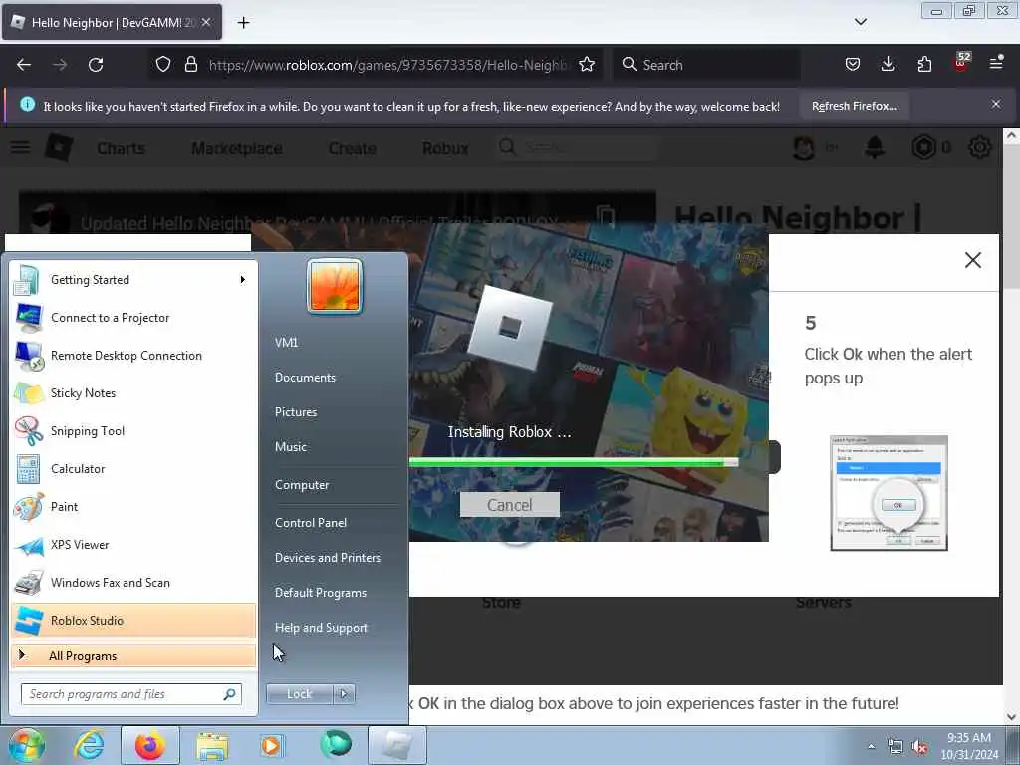Click the network tray icon
Screen dimensions: 1020x765
pyautogui.click(x=895, y=747)
